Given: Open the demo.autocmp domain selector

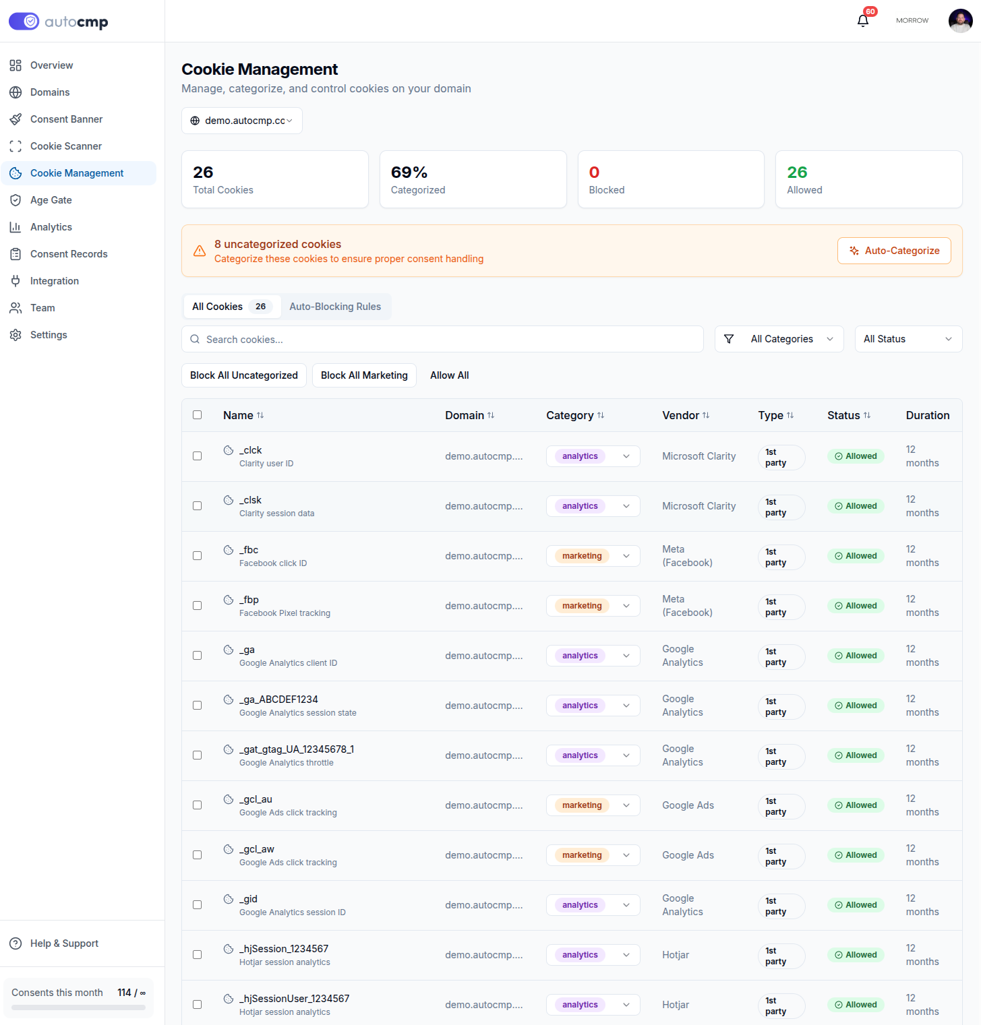Looking at the screenshot, I should click(x=242, y=121).
